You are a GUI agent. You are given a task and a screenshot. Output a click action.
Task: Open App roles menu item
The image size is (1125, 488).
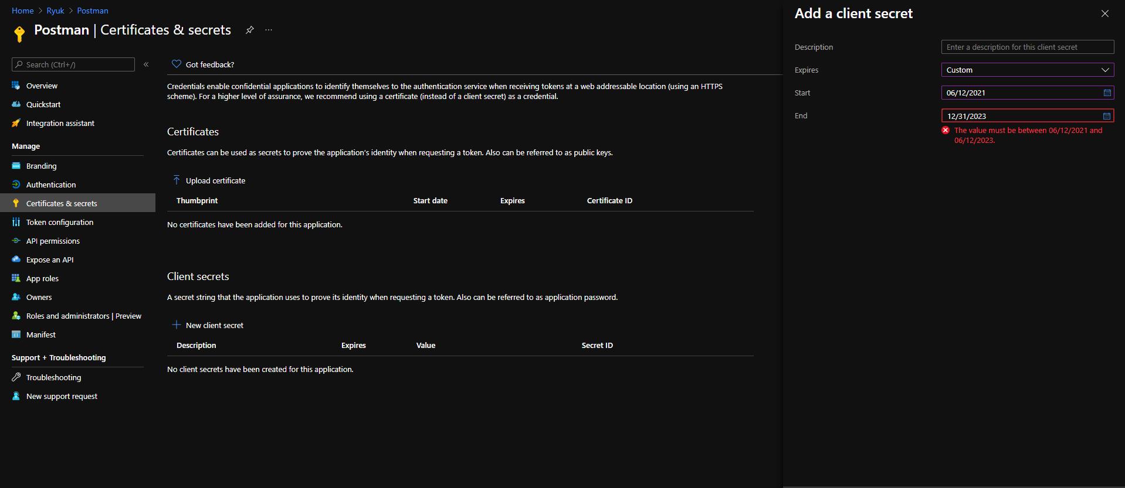click(42, 278)
